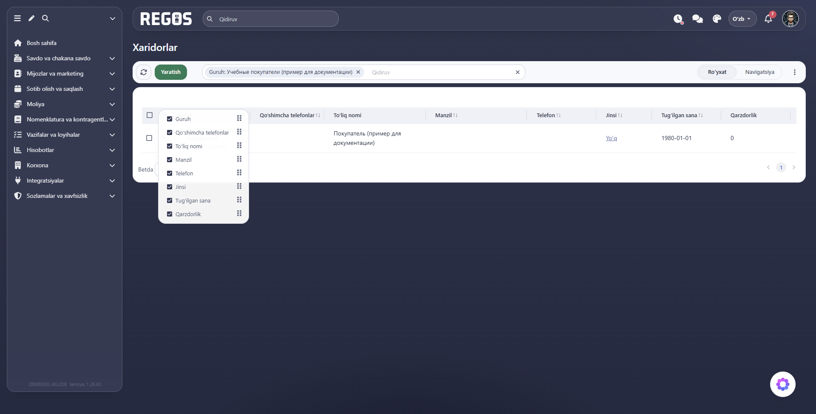The height and width of the screenshot is (414, 816).
Task: Switch to the Navigatsiya tab
Action: coord(759,72)
